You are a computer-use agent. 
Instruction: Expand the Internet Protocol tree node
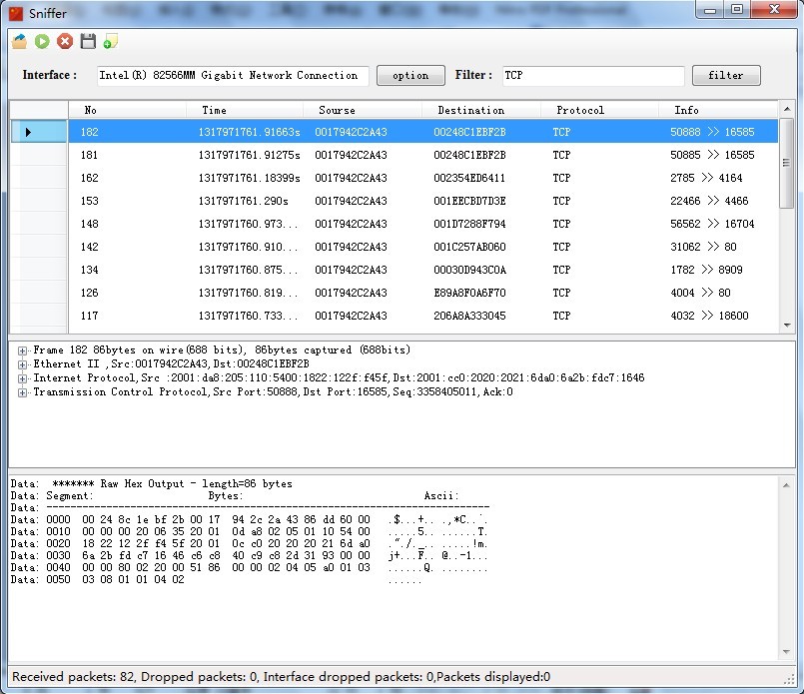click(22, 378)
